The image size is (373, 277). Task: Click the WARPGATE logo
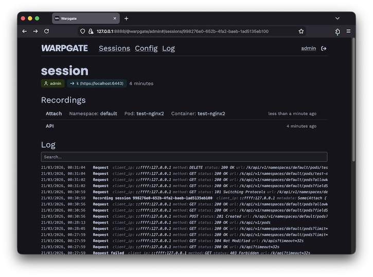coord(64,48)
